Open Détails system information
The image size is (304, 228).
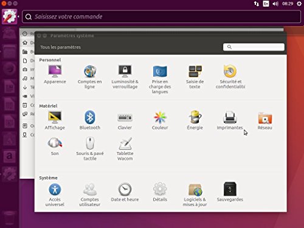click(160, 193)
